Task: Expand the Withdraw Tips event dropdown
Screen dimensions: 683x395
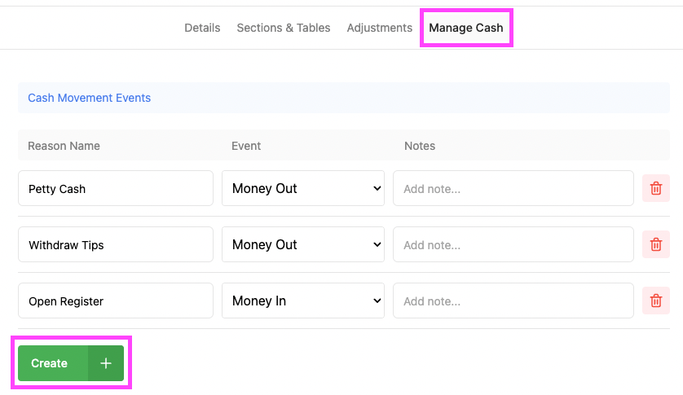Action: [302, 244]
